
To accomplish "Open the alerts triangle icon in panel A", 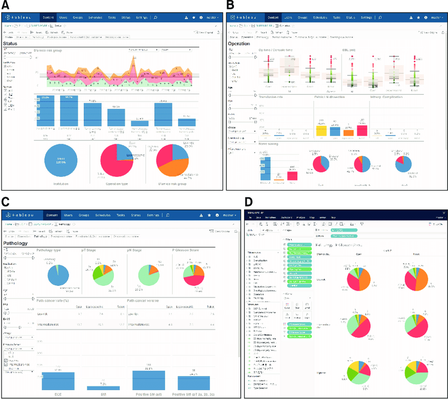I will pyautogui.click(x=186, y=17).
